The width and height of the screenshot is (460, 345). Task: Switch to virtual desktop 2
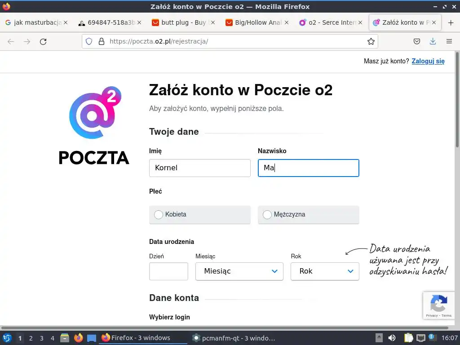[x=31, y=338]
